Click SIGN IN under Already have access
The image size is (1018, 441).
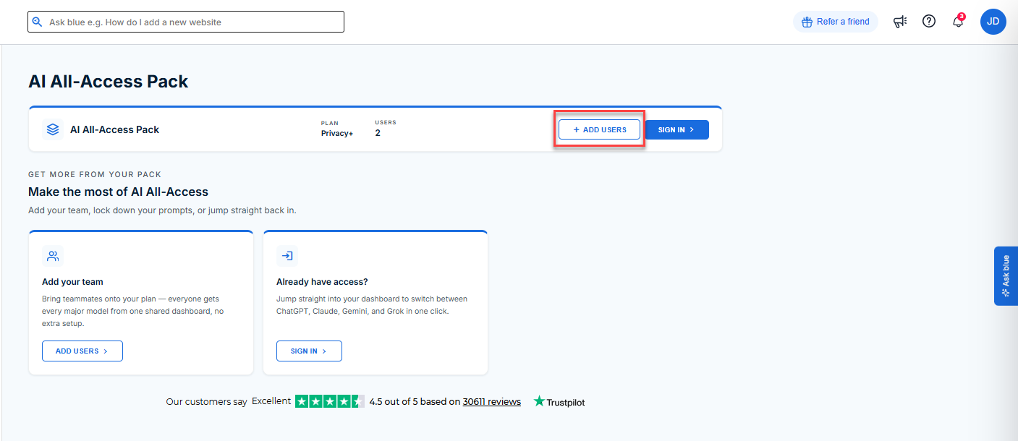point(309,351)
